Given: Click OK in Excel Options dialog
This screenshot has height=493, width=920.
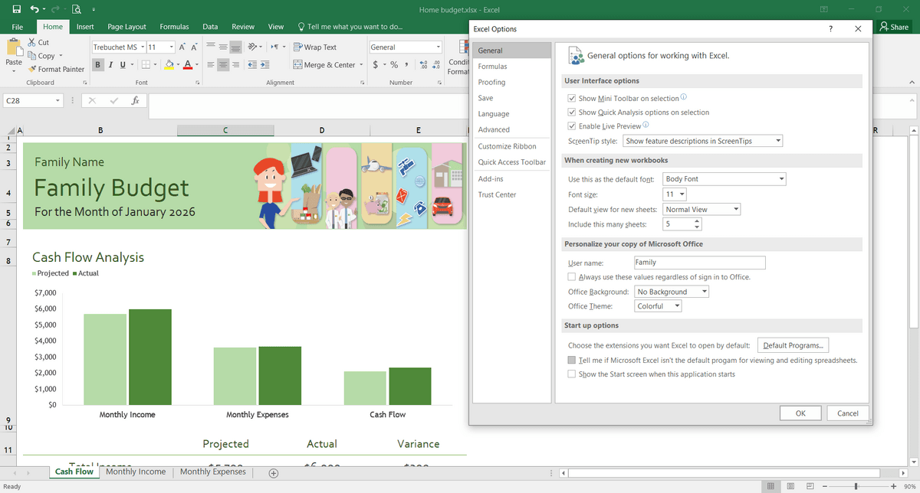Looking at the screenshot, I should tap(800, 413).
